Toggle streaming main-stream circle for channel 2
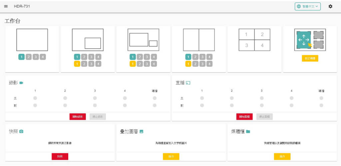The height and width of the screenshot is (166, 341). [232, 98]
